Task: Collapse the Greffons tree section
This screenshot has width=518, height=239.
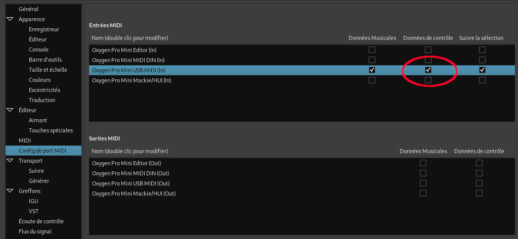Action: [10, 191]
